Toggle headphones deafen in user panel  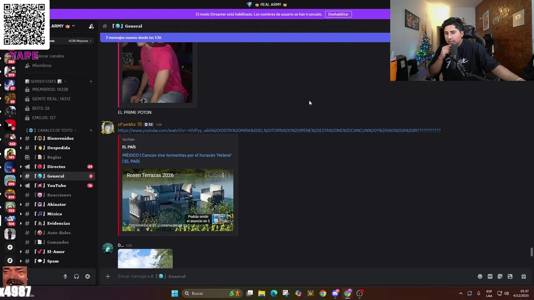(x=76, y=276)
